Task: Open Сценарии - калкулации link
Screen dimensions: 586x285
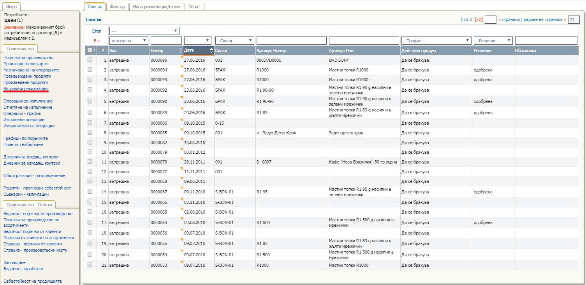Action: pos(26,194)
